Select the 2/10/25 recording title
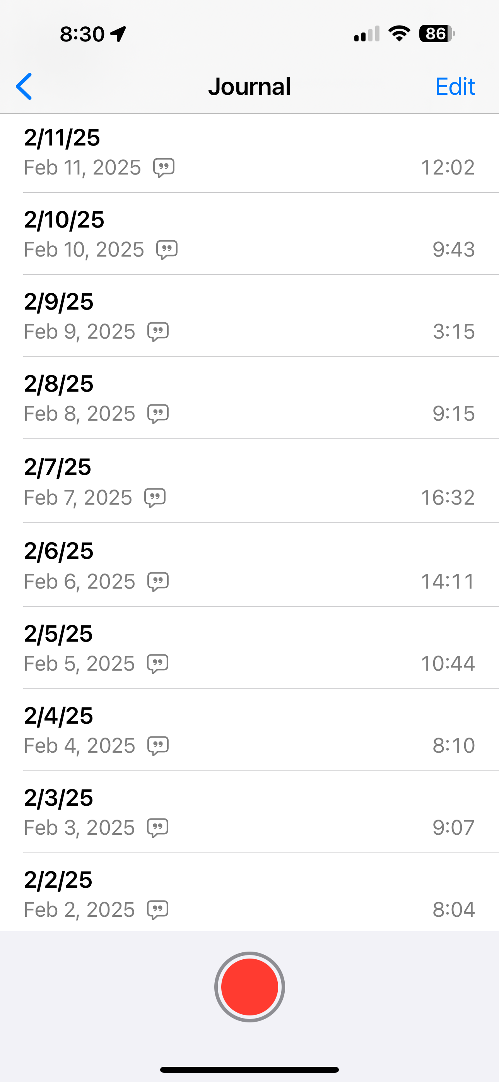 click(x=64, y=220)
